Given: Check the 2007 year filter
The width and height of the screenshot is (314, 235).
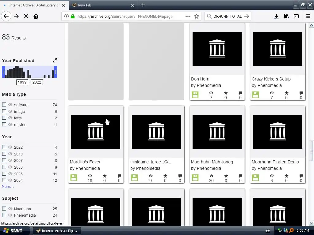Looking at the screenshot, I should pos(4,160).
